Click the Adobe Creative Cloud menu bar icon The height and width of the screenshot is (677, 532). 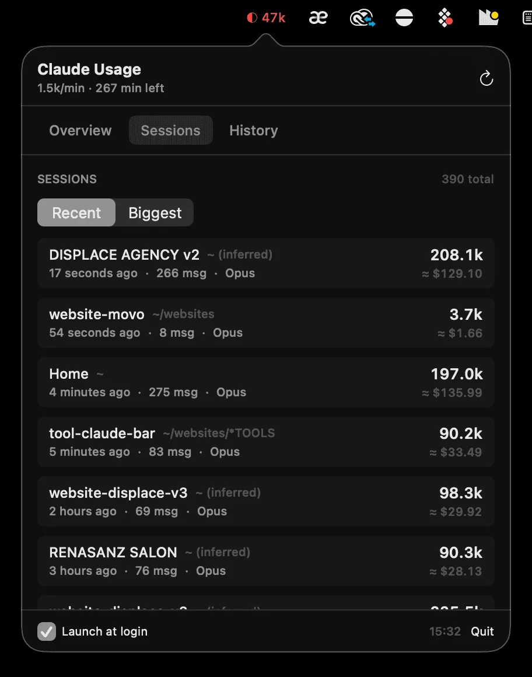(x=362, y=18)
